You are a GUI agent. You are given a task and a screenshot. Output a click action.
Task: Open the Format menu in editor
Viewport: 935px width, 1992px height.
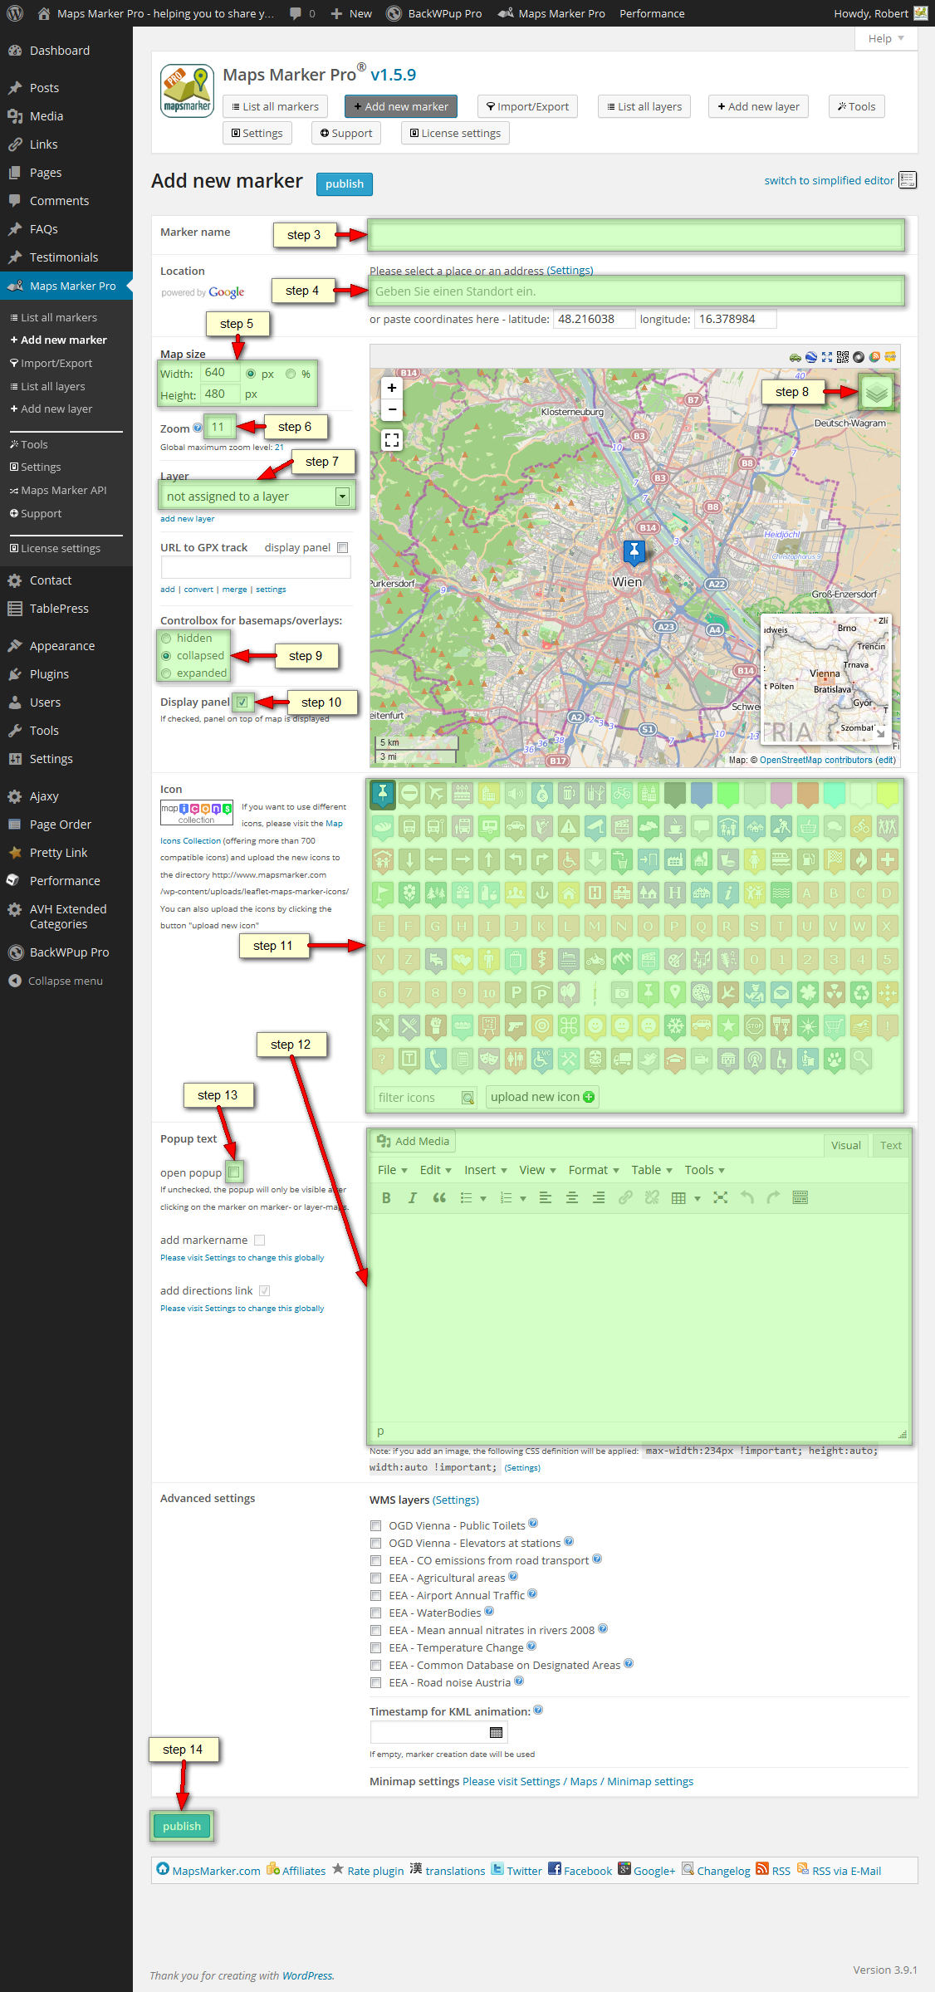point(594,1170)
